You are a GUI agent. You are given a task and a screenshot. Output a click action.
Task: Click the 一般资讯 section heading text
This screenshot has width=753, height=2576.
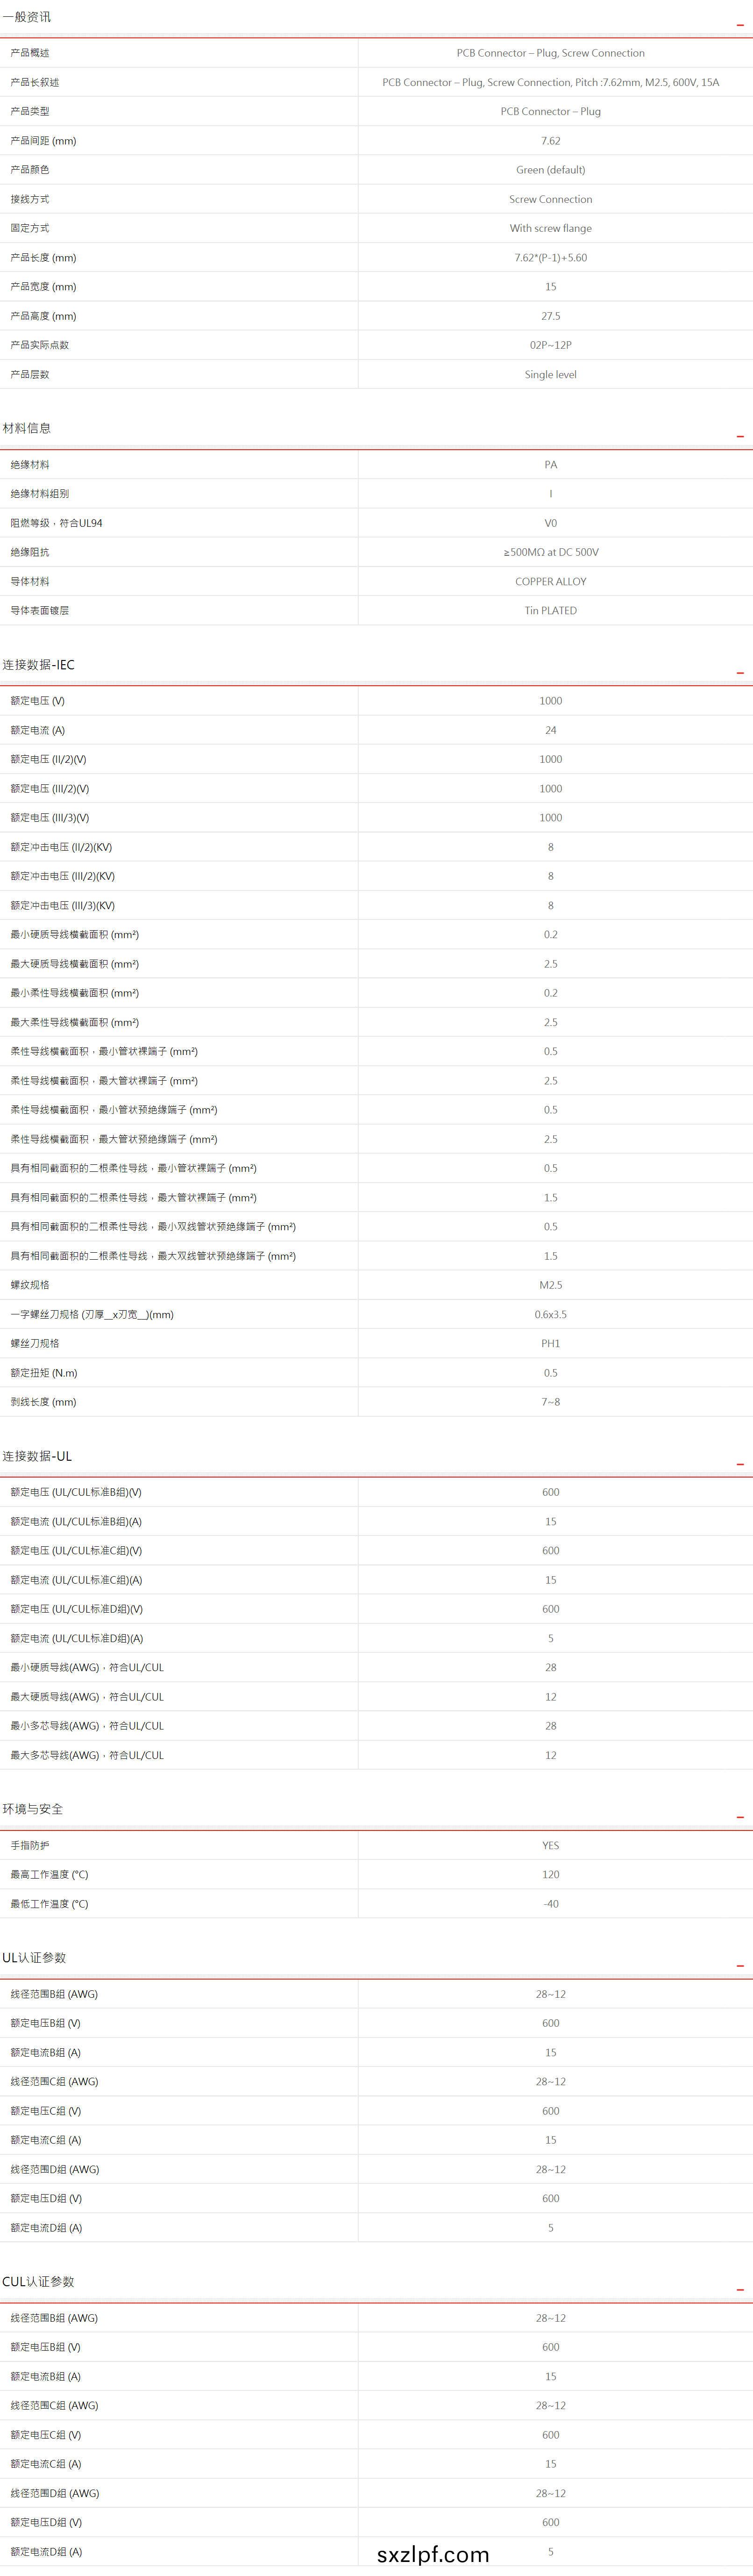27,17
